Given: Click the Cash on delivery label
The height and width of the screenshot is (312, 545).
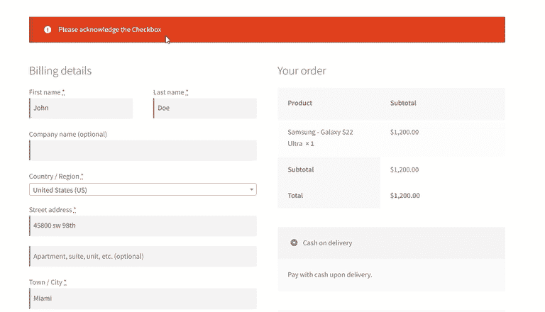Looking at the screenshot, I should [x=327, y=243].
